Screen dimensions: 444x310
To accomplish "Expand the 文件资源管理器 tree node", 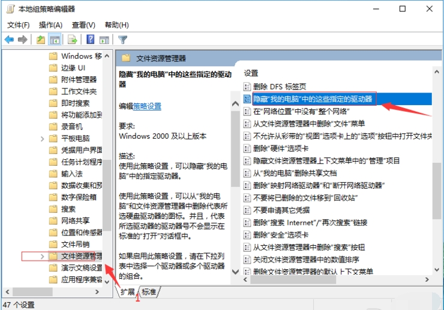I will (x=42, y=257).
